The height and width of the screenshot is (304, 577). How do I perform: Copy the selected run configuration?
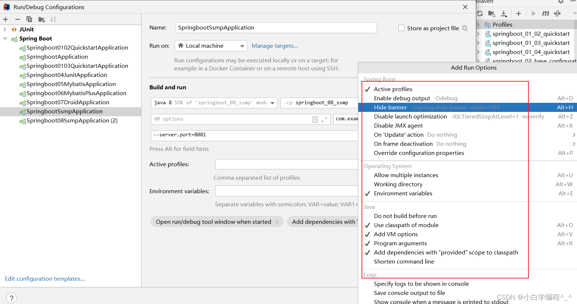[29, 19]
